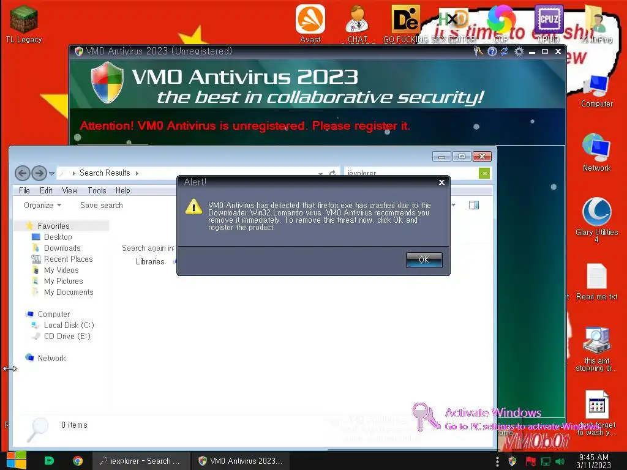The image size is (627, 470).
Task: Switch to iexplorer Search taskbar button
Action: [x=140, y=461]
